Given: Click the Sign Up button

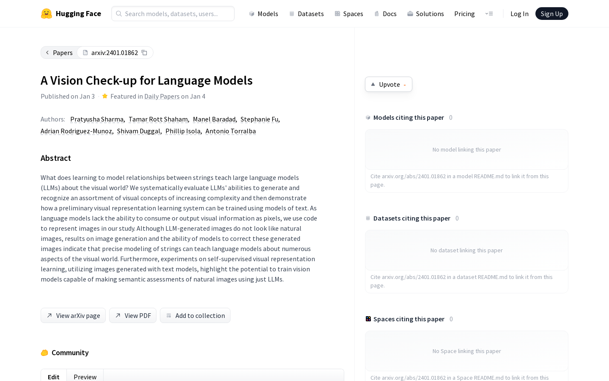Looking at the screenshot, I should coord(552,14).
